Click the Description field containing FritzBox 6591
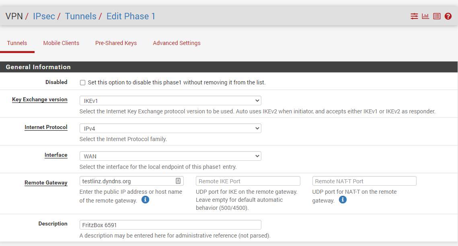 point(170,225)
